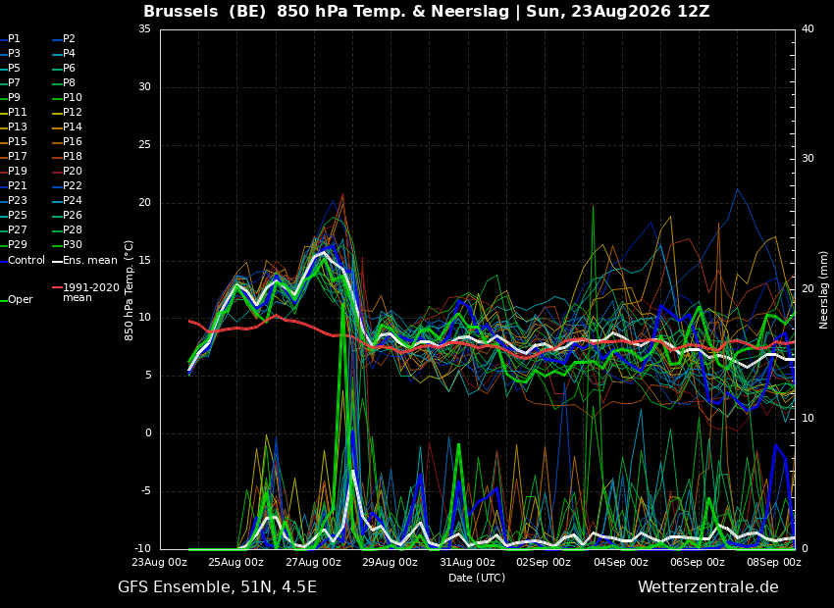Click the P10 legend entry

[x=67, y=98]
